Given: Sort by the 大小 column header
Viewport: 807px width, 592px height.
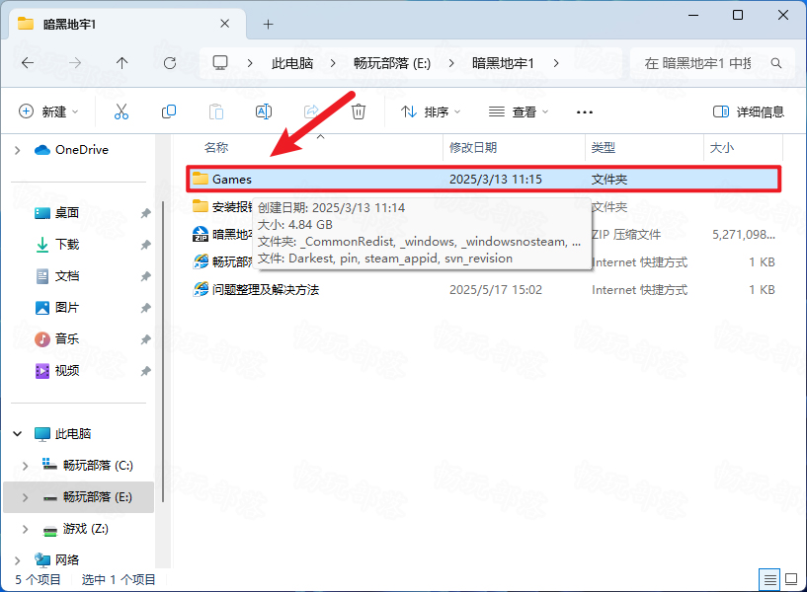Looking at the screenshot, I should (722, 148).
